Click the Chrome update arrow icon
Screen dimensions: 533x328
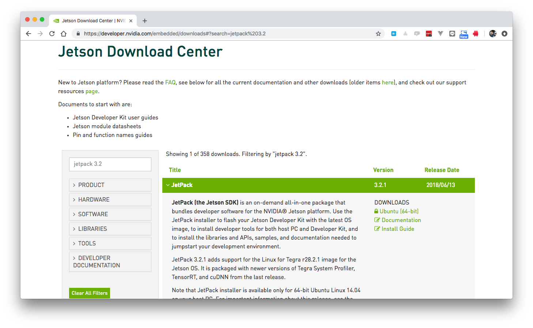click(504, 34)
